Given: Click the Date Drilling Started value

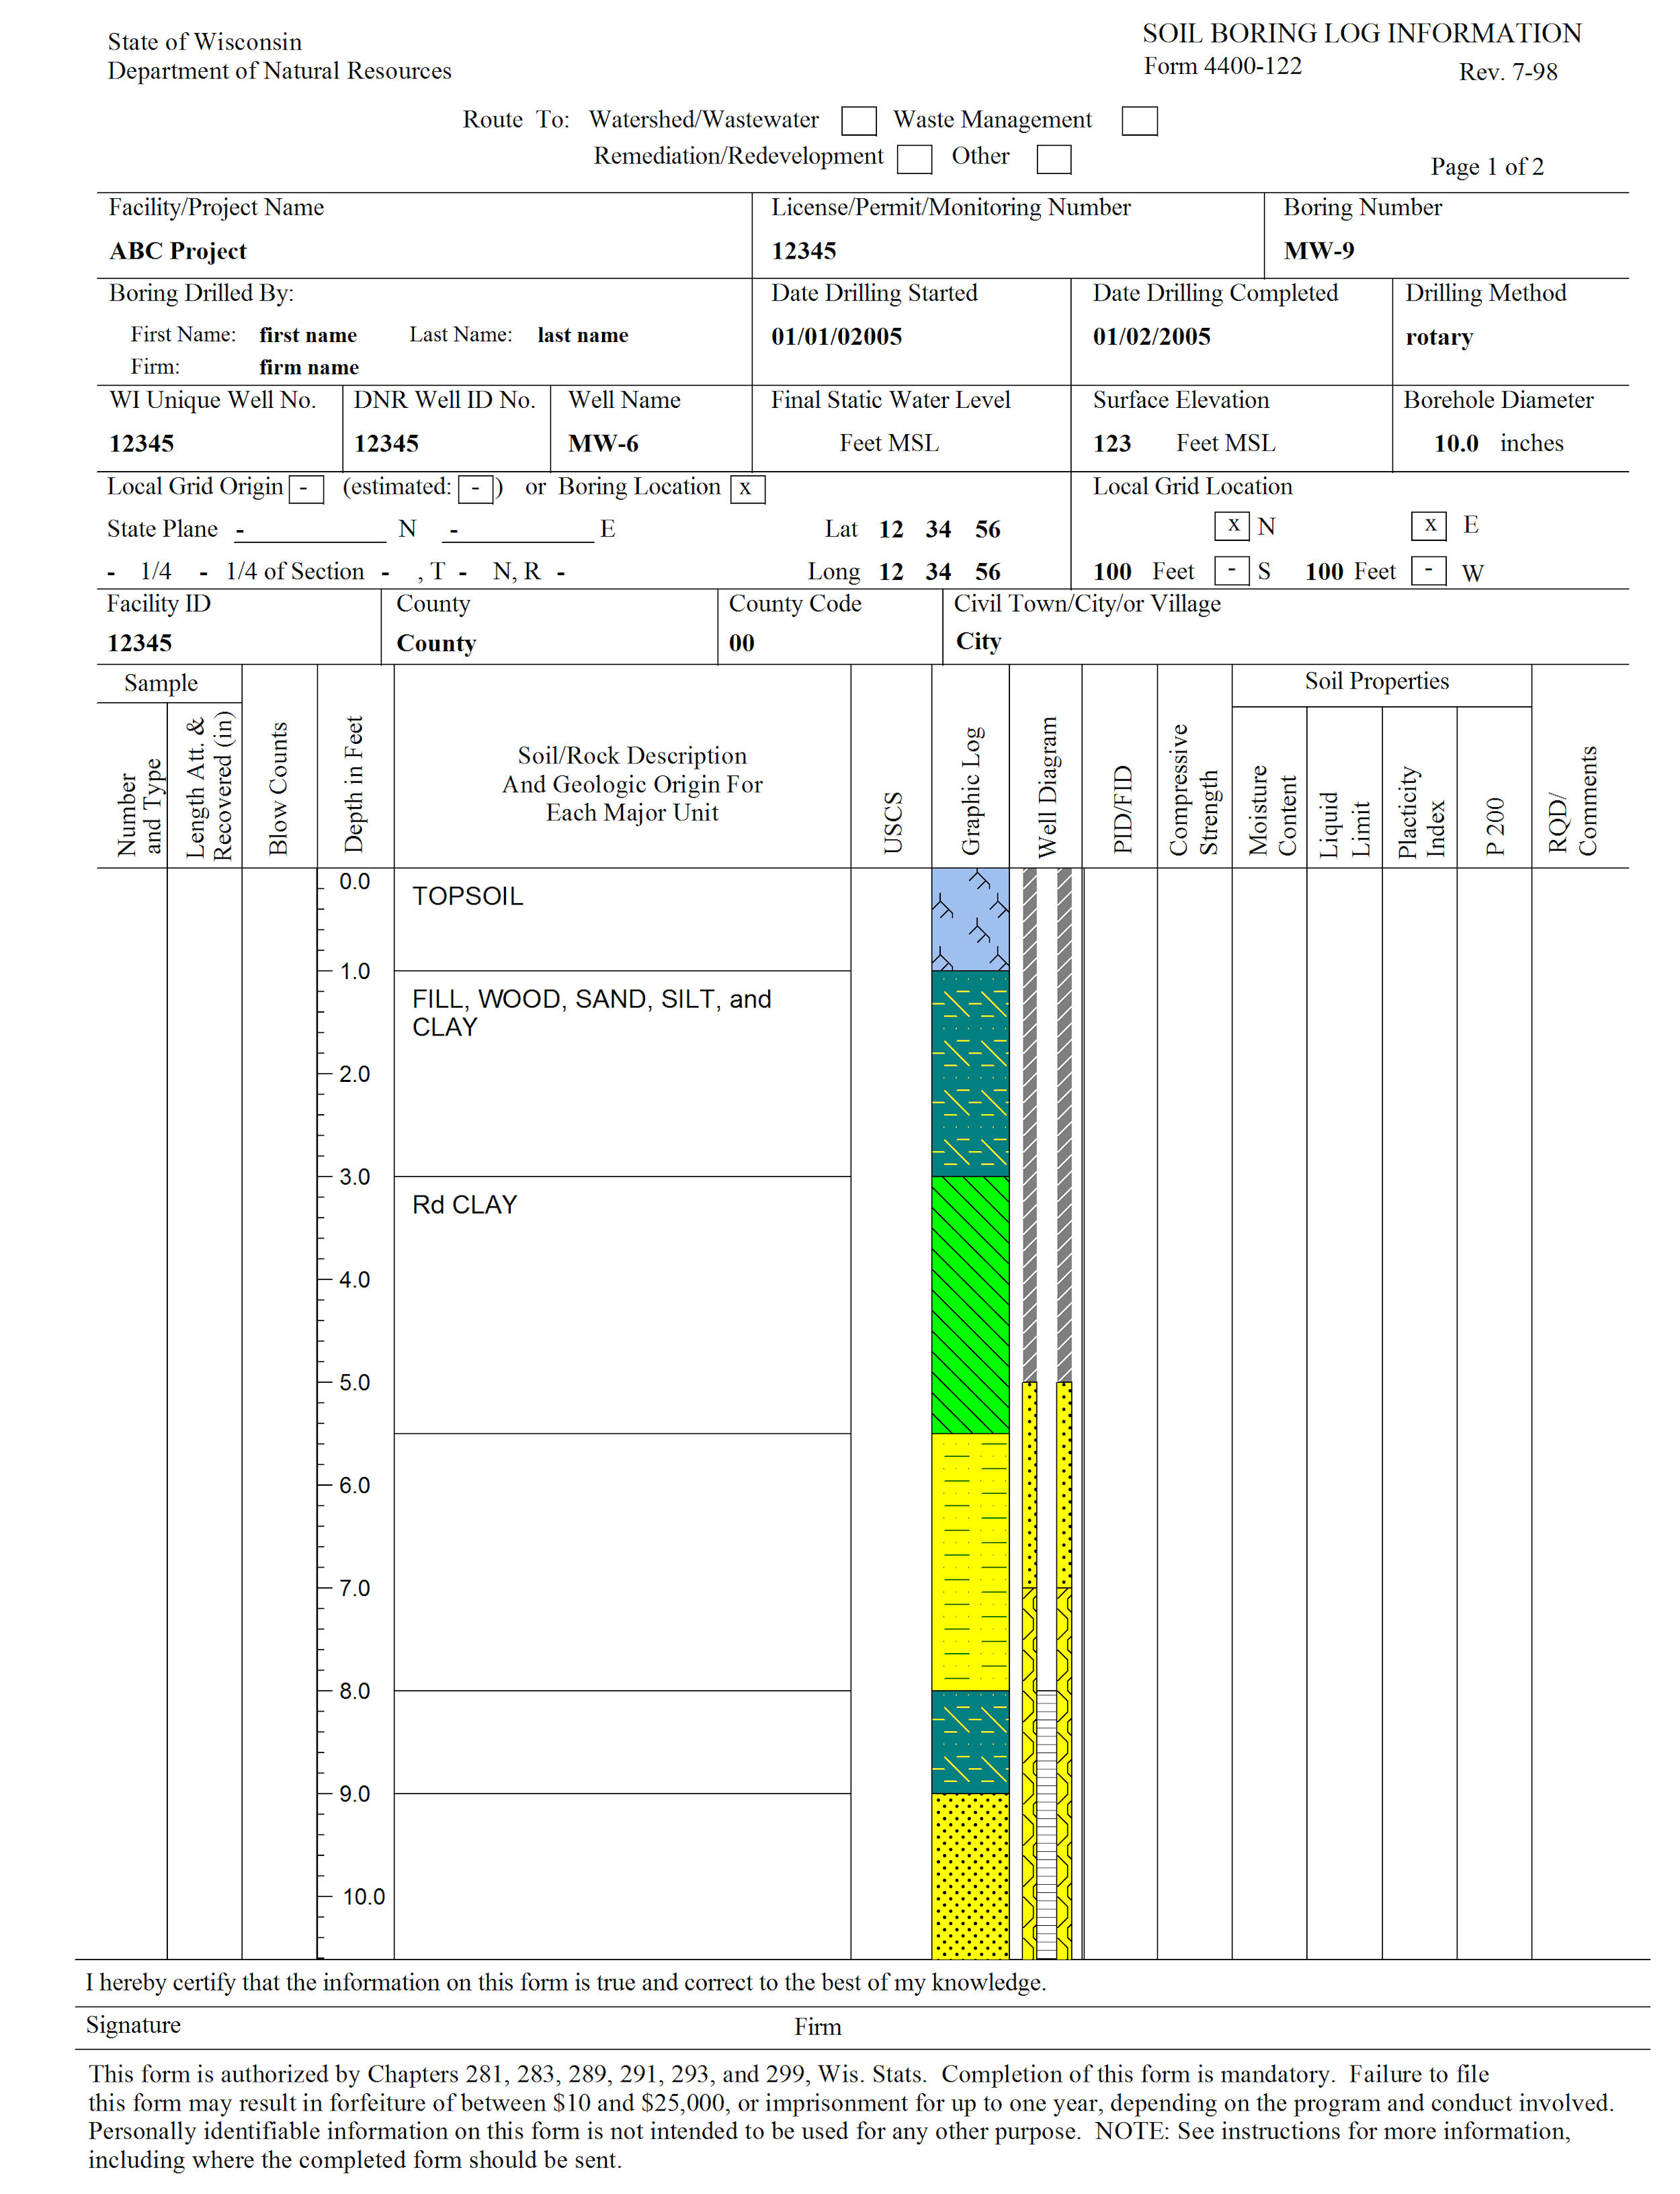Looking at the screenshot, I should [836, 337].
